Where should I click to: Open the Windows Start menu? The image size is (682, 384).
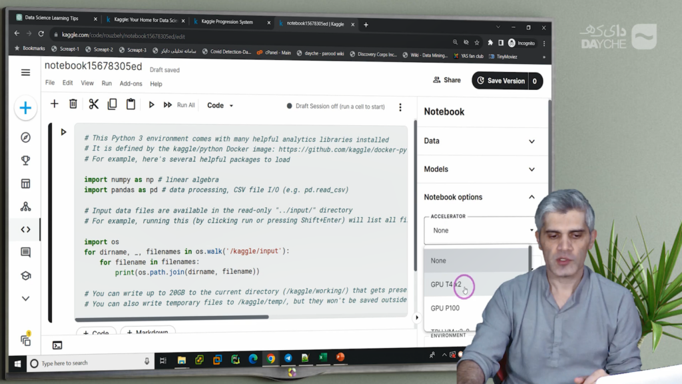pyautogui.click(x=17, y=363)
